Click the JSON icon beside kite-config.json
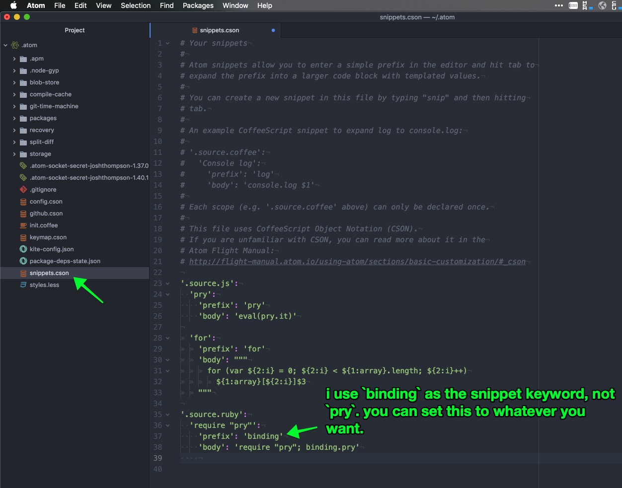The height and width of the screenshot is (488, 622). 23,249
